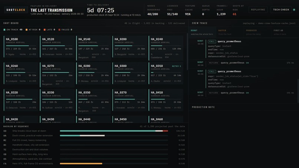The width and height of the screenshot is (299, 168).
Task: Click THE LAST TRANSMISSION title
Action: point(52,10)
